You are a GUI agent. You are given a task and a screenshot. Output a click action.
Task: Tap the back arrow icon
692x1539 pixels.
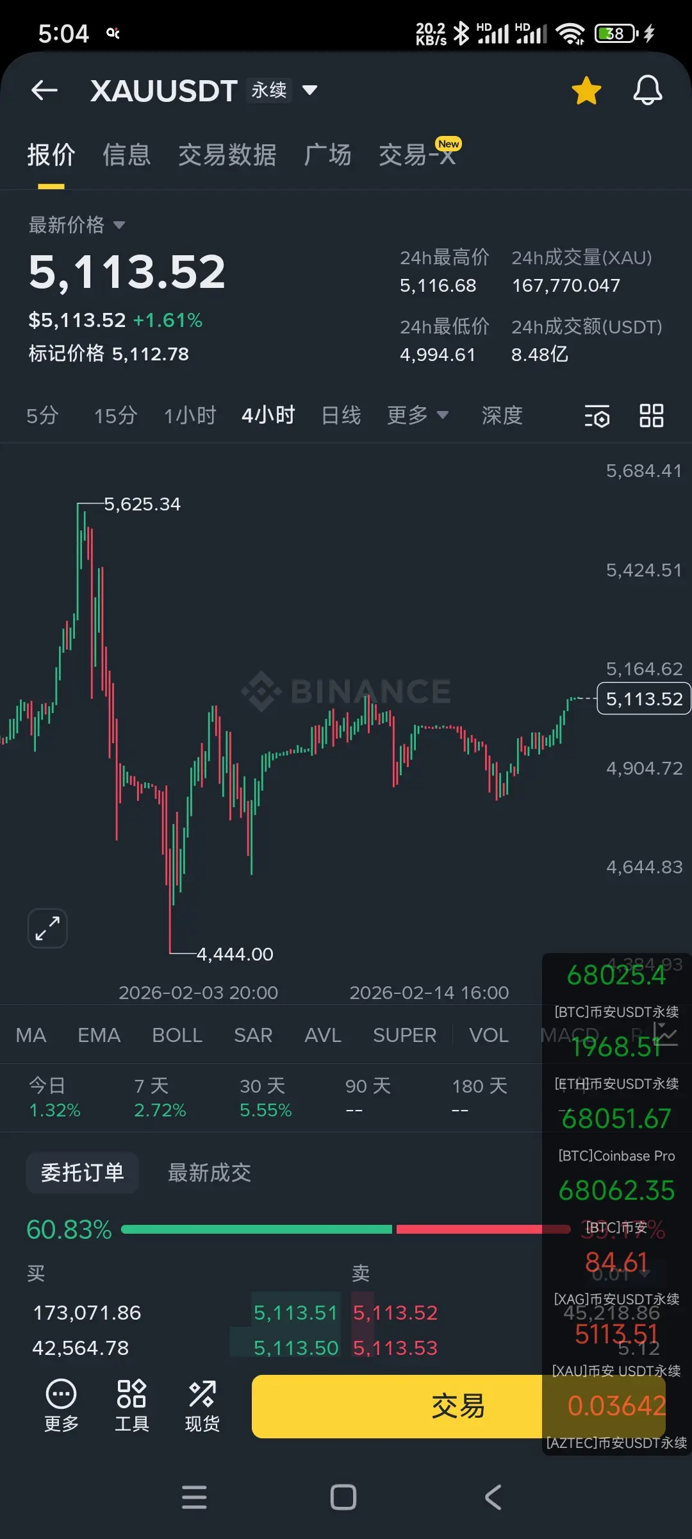point(44,90)
